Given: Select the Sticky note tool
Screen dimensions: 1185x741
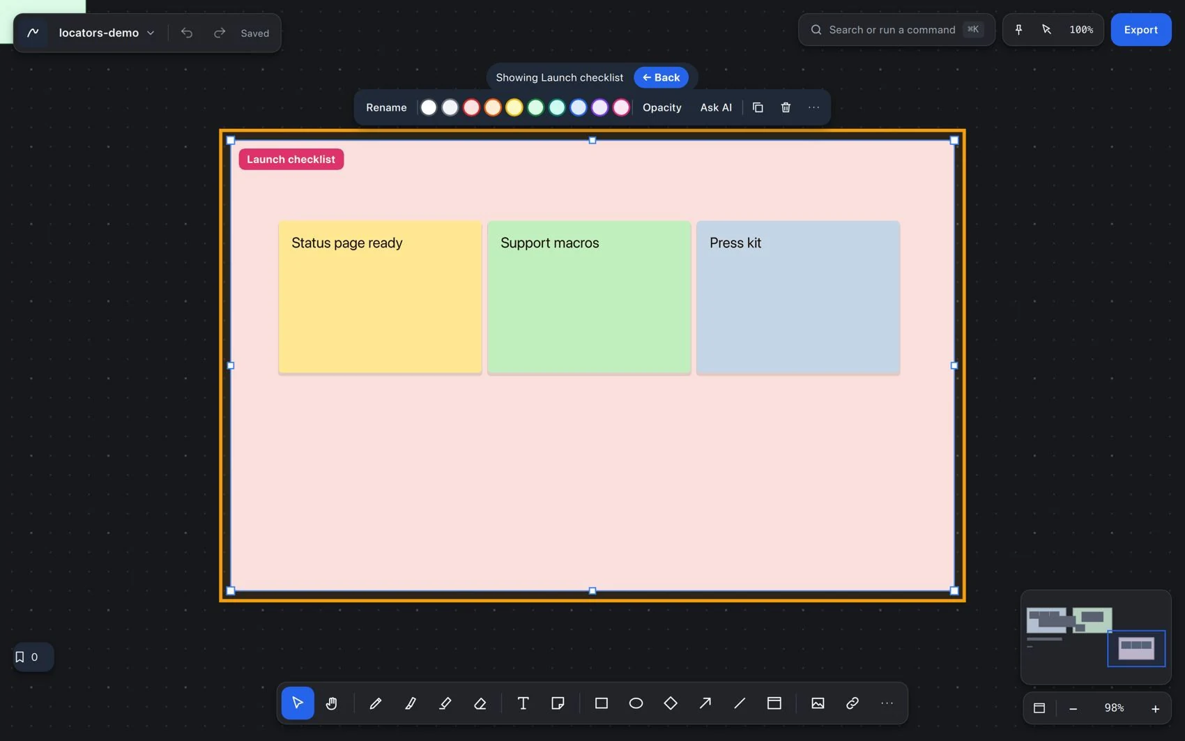Looking at the screenshot, I should click(558, 703).
